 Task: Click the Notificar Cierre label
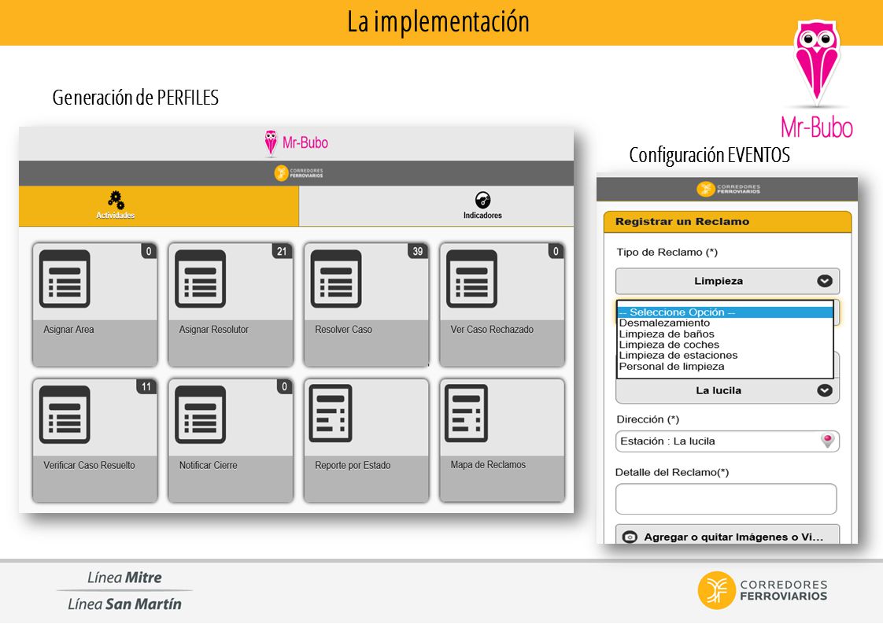[x=209, y=465]
